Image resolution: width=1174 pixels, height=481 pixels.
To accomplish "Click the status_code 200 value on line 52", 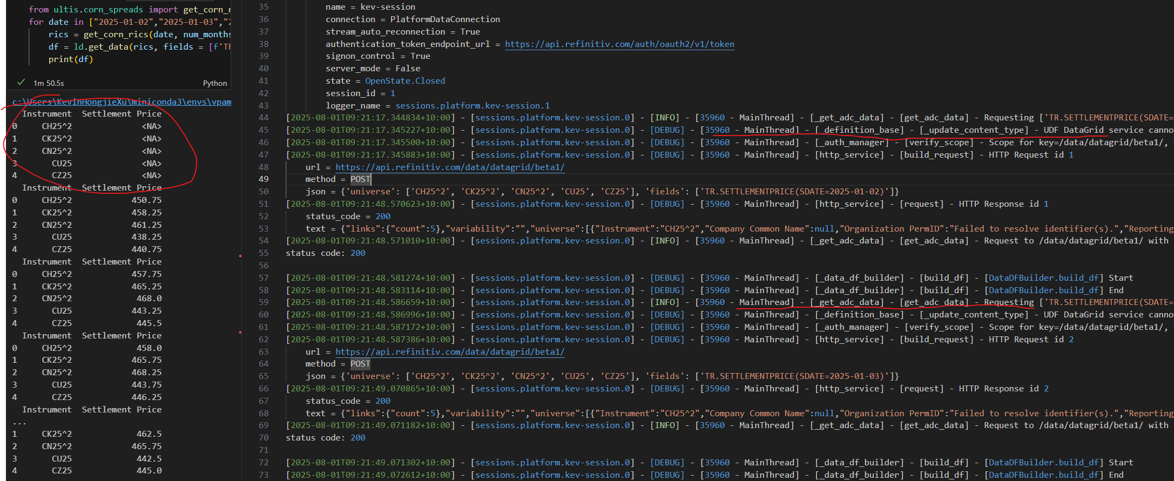I will coord(383,216).
